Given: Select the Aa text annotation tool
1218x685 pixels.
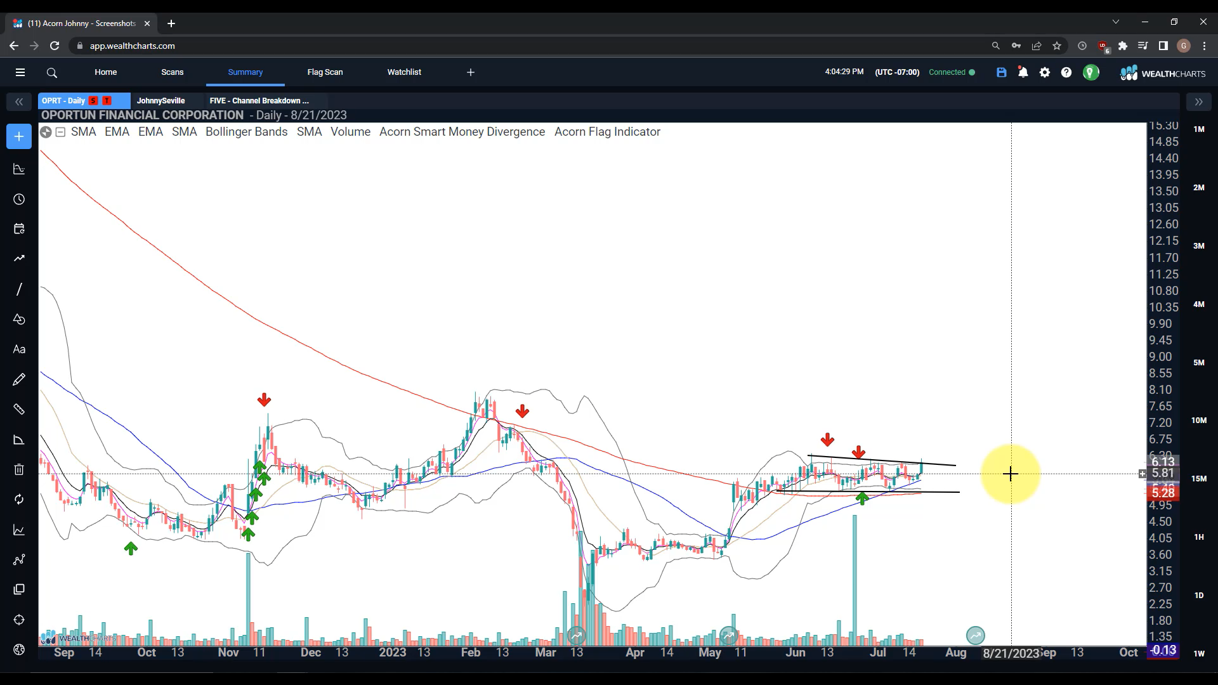Looking at the screenshot, I should click(x=19, y=349).
